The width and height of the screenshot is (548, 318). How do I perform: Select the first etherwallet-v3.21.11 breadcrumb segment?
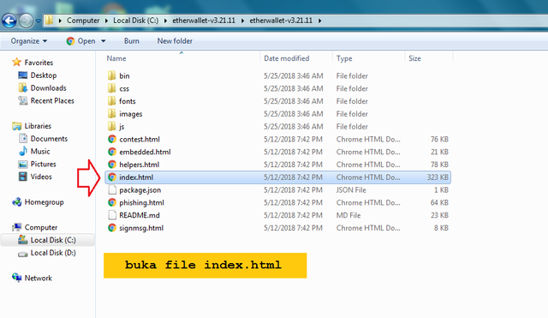(x=204, y=21)
